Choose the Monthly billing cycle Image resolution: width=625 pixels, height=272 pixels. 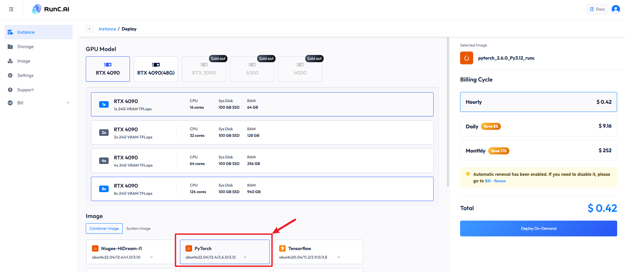coord(539,151)
